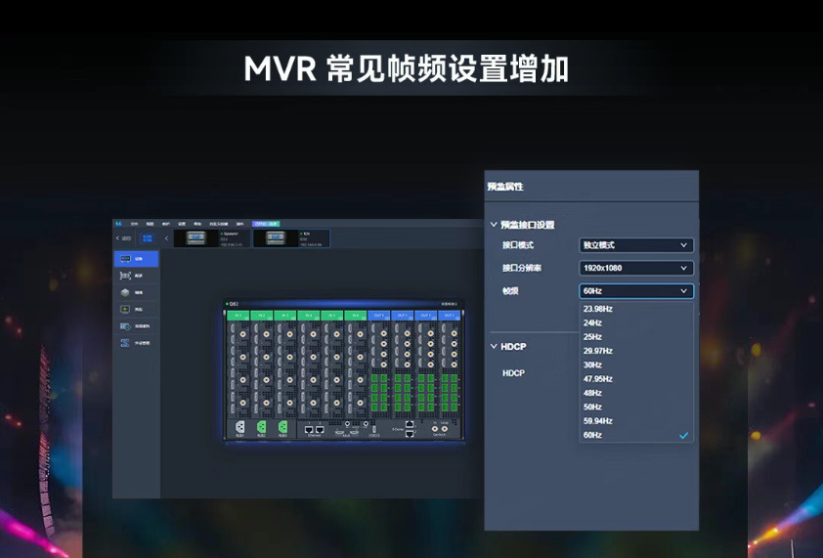Click the HDCP setting label under HDCP section
The width and height of the screenshot is (823, 558).
click(513, 373)
